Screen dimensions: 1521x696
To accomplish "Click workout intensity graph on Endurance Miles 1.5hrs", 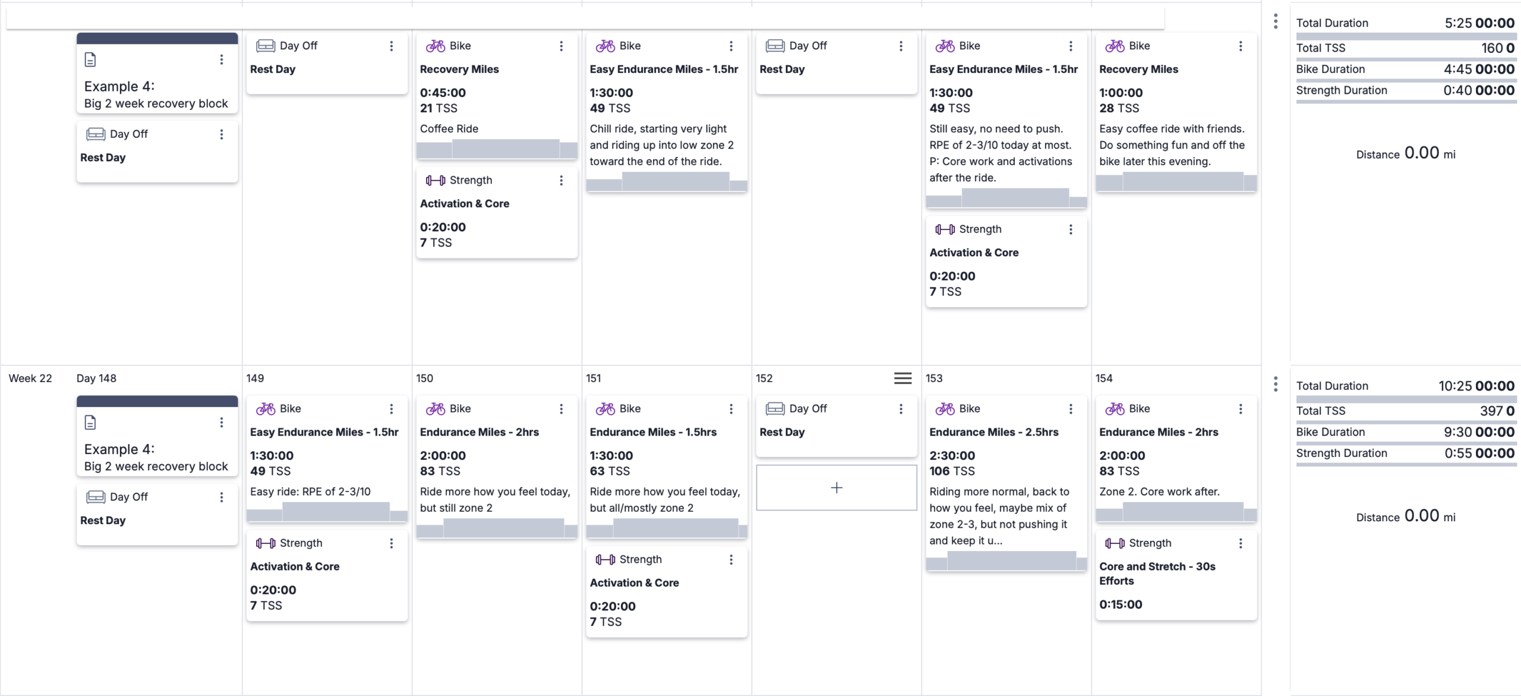I will point(667,528).
